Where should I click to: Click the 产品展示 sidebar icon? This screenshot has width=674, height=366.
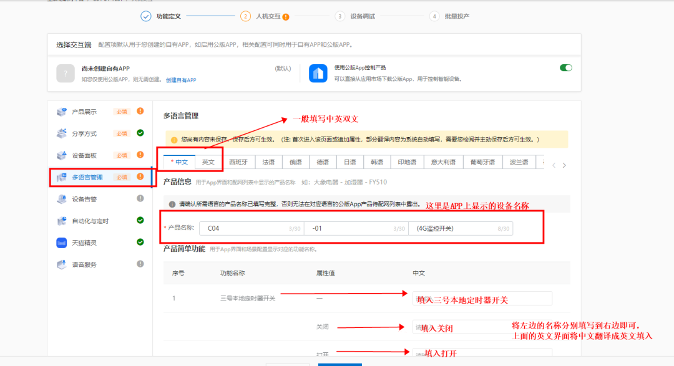tap(61, 112)
